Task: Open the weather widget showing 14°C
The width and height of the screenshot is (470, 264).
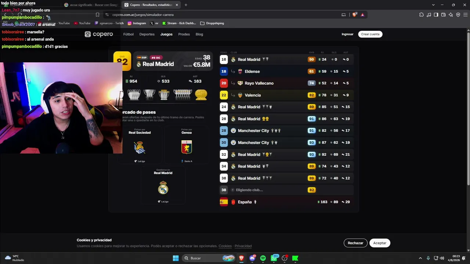Action: [x=15, y=258]
